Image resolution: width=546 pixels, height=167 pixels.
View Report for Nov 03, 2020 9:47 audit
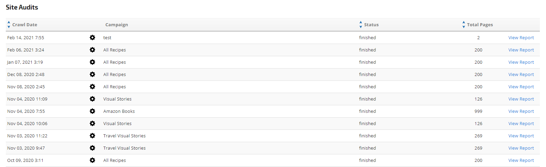pos(521,148)
